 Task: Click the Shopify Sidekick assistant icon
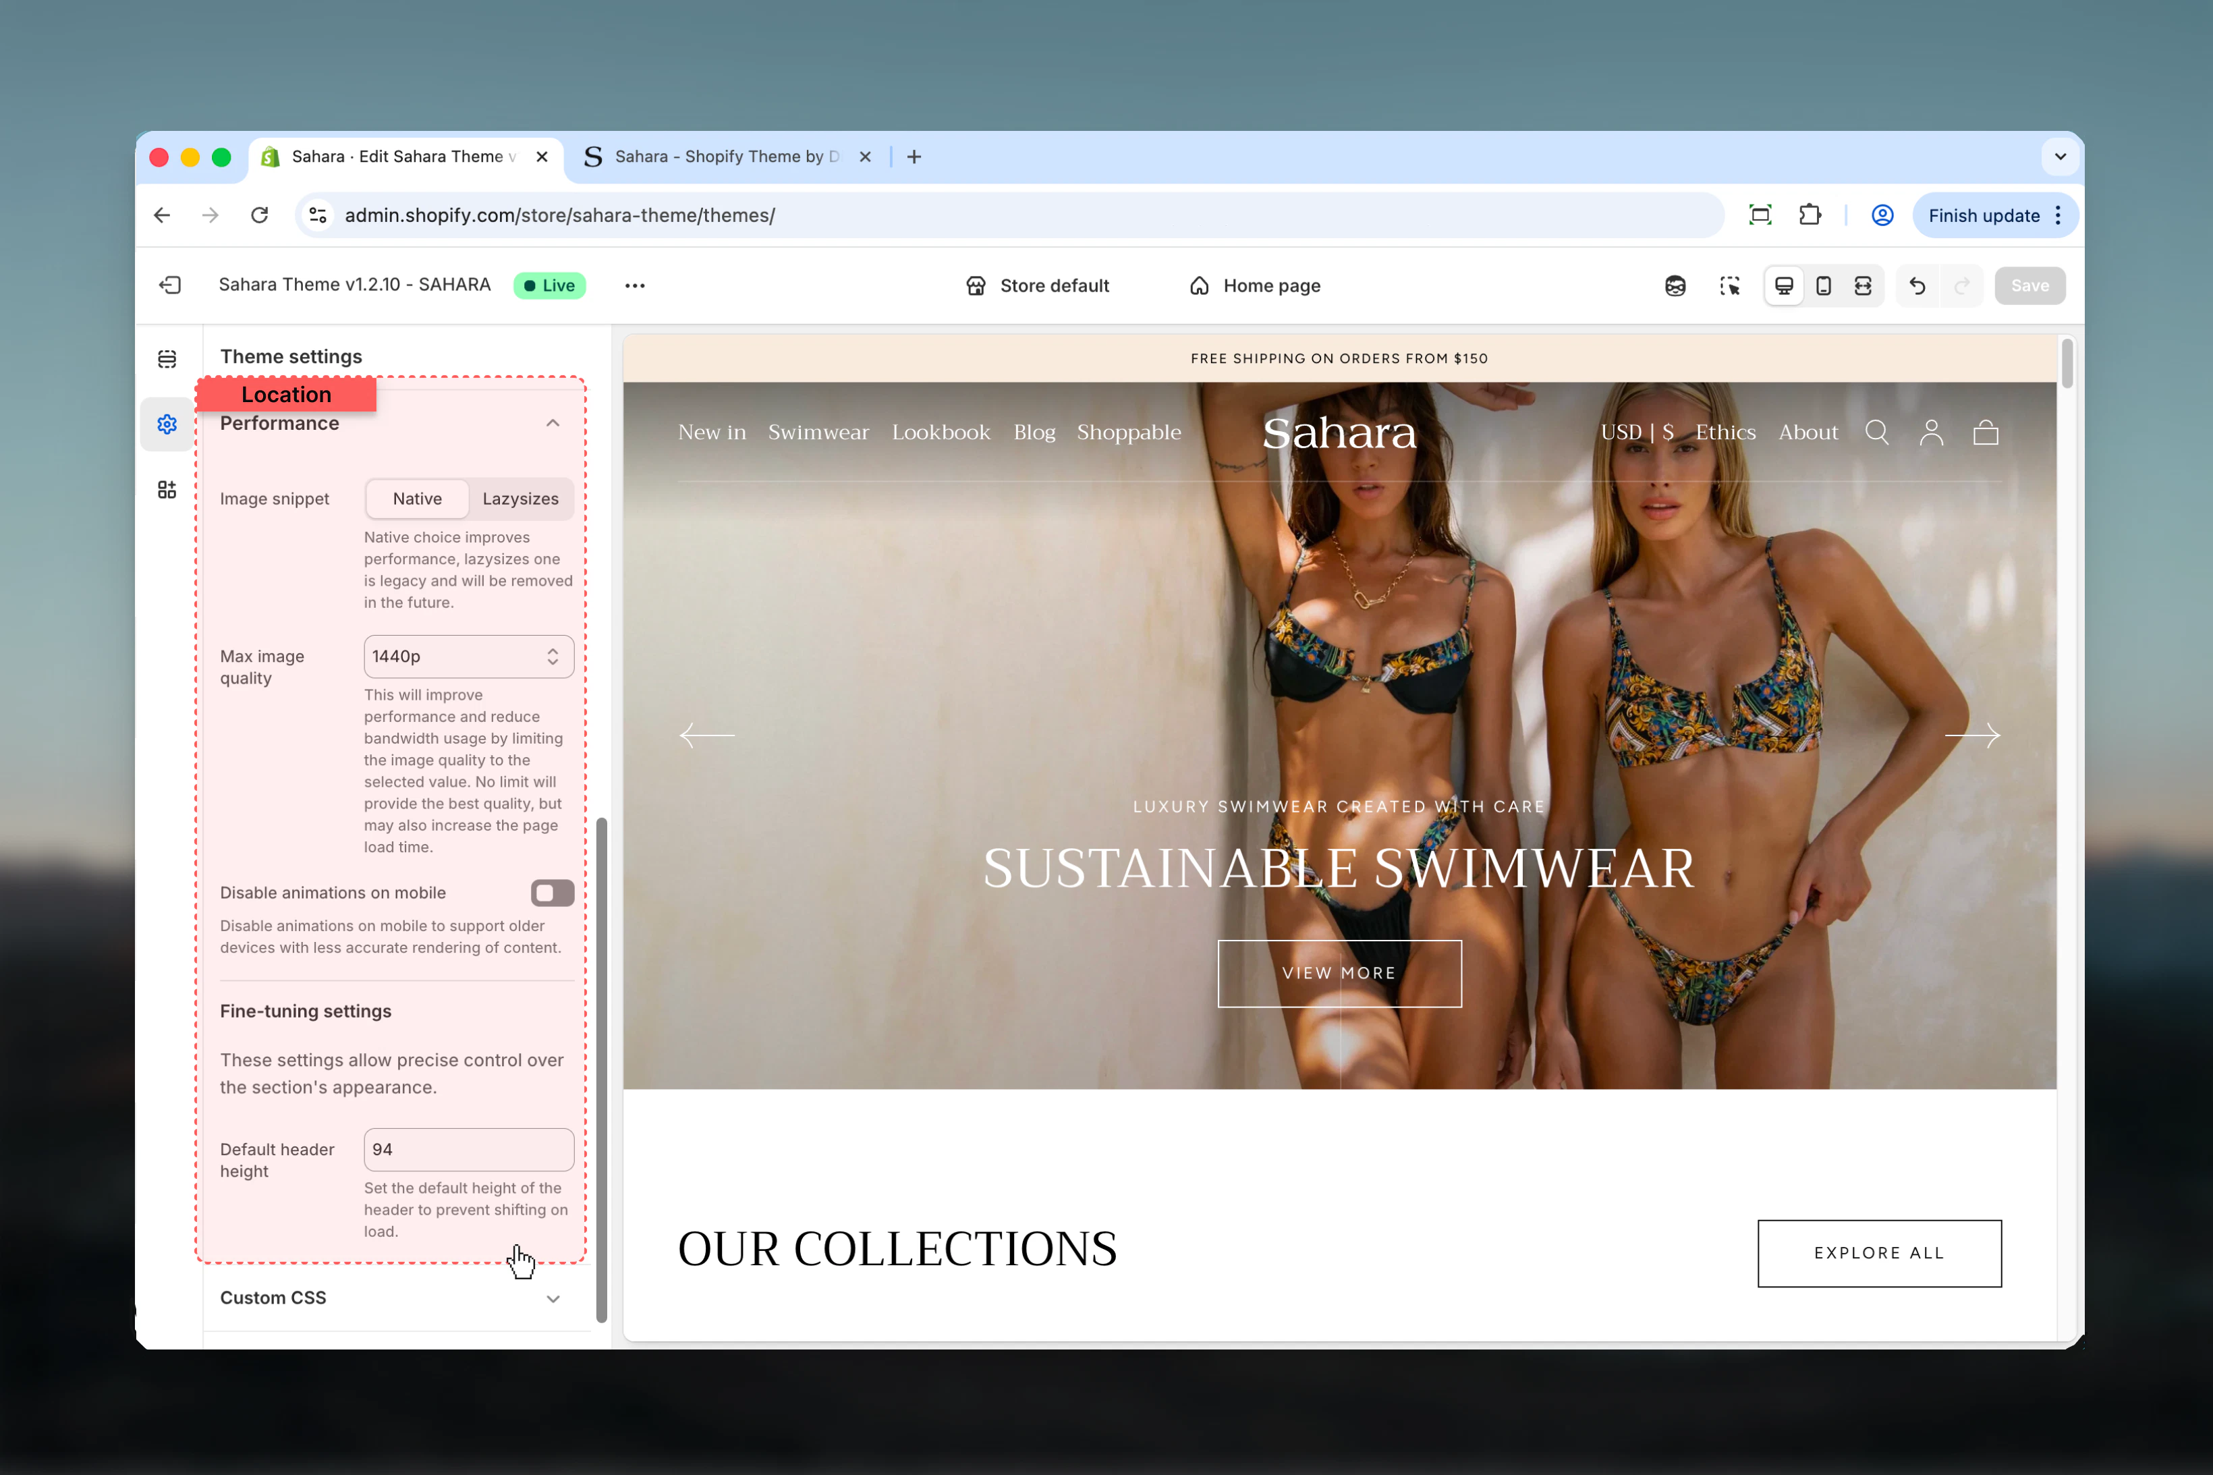[1675, 286]
